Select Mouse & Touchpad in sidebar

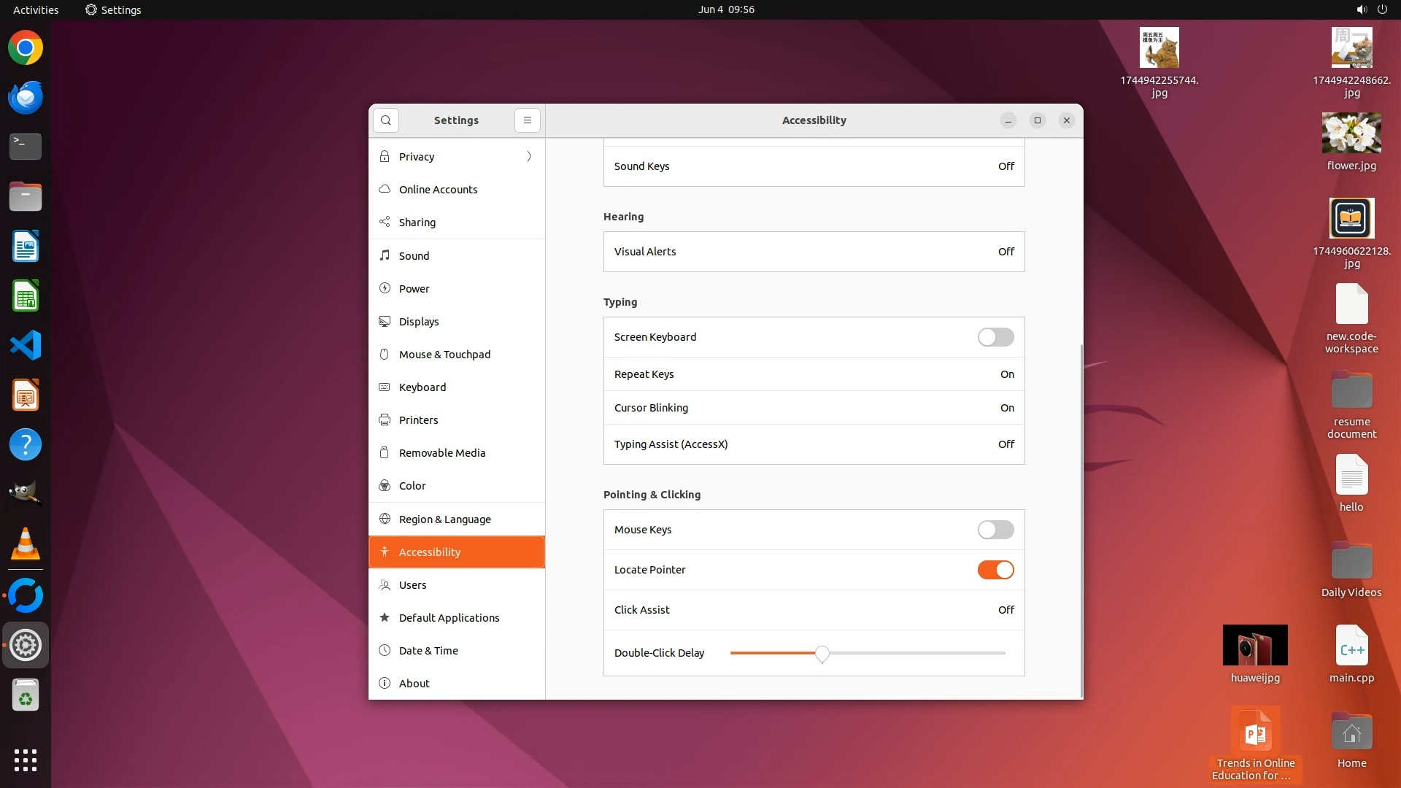click(444, 355)
